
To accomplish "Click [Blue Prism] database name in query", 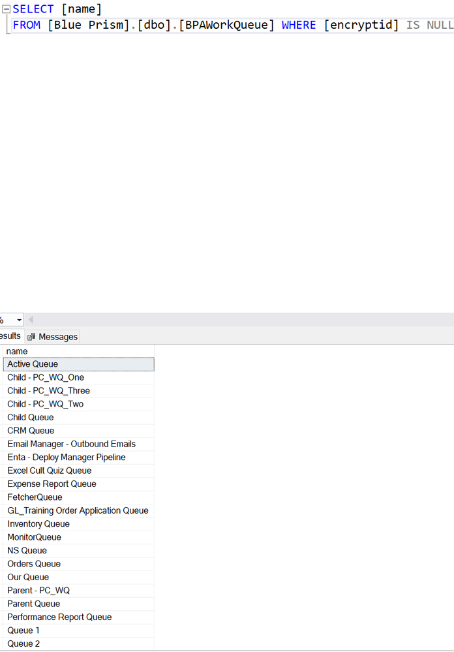I will coord(89,25).
